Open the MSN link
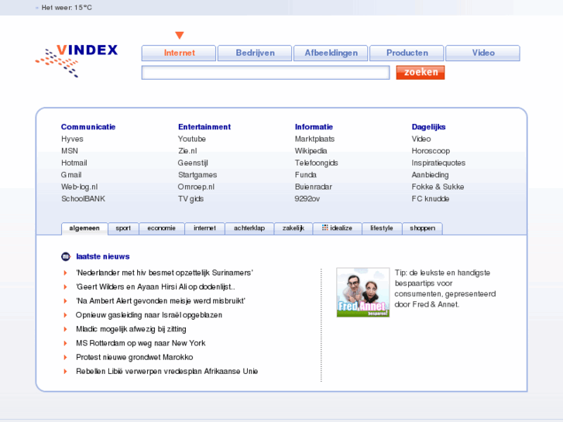The image size is (563, 422). 70,151
